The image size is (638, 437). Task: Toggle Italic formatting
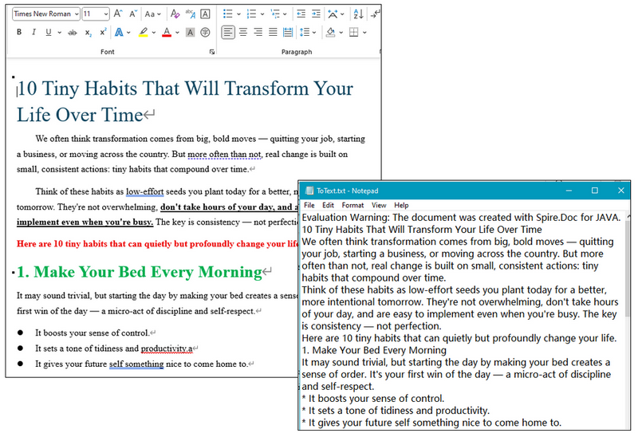(x=33, y=32)
